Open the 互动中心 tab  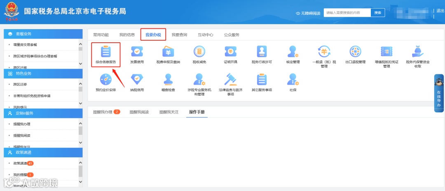[x=206, y=35]
